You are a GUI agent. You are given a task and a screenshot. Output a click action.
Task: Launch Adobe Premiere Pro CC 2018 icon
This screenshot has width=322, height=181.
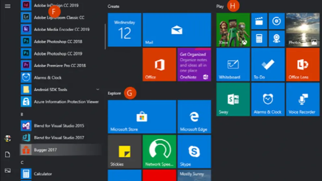(26, 65)
